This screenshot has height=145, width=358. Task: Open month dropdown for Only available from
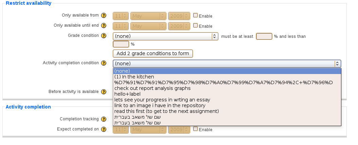[148, 16]
